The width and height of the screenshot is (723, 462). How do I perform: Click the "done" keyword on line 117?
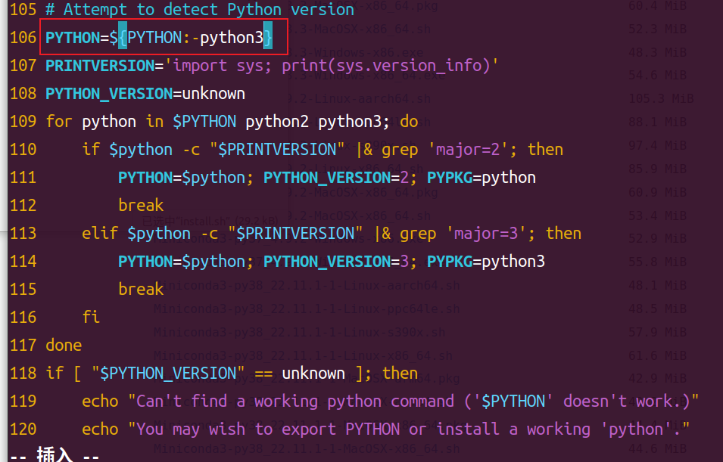coord(64,345)
